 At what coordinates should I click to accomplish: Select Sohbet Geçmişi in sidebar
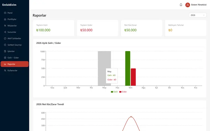(x=15, y=45)
